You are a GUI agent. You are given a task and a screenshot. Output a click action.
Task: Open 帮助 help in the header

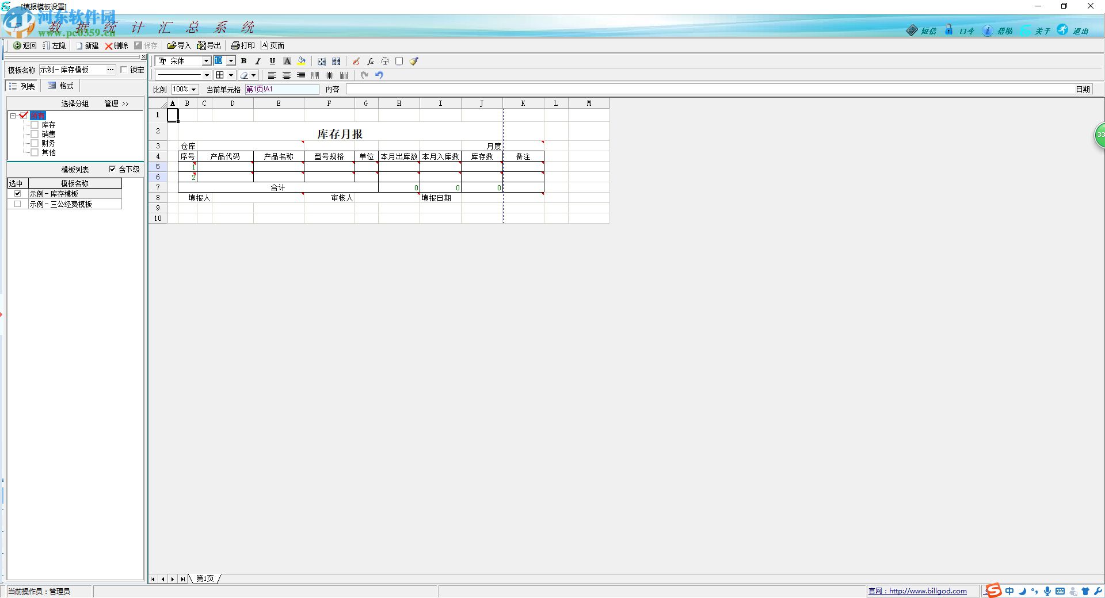(x=998, y=30)
